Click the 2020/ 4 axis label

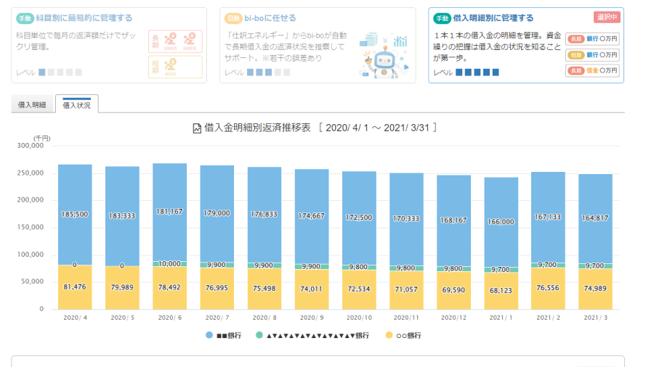coord(75,318)
